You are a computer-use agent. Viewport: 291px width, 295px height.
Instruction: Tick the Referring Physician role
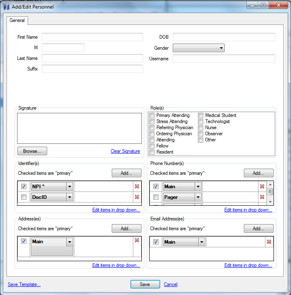coord(152,128)
